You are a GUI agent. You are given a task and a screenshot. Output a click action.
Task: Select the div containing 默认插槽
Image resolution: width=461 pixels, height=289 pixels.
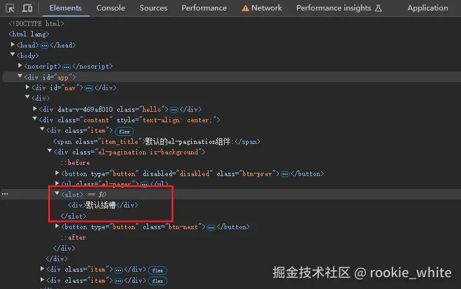(x=103, y=205)
